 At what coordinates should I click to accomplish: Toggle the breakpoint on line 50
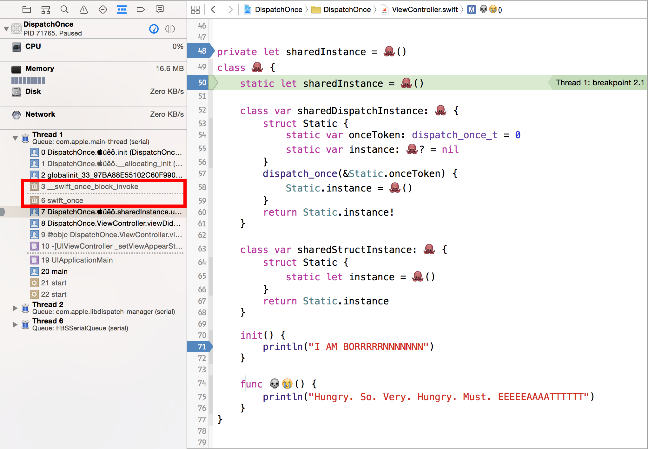[201, 83]
